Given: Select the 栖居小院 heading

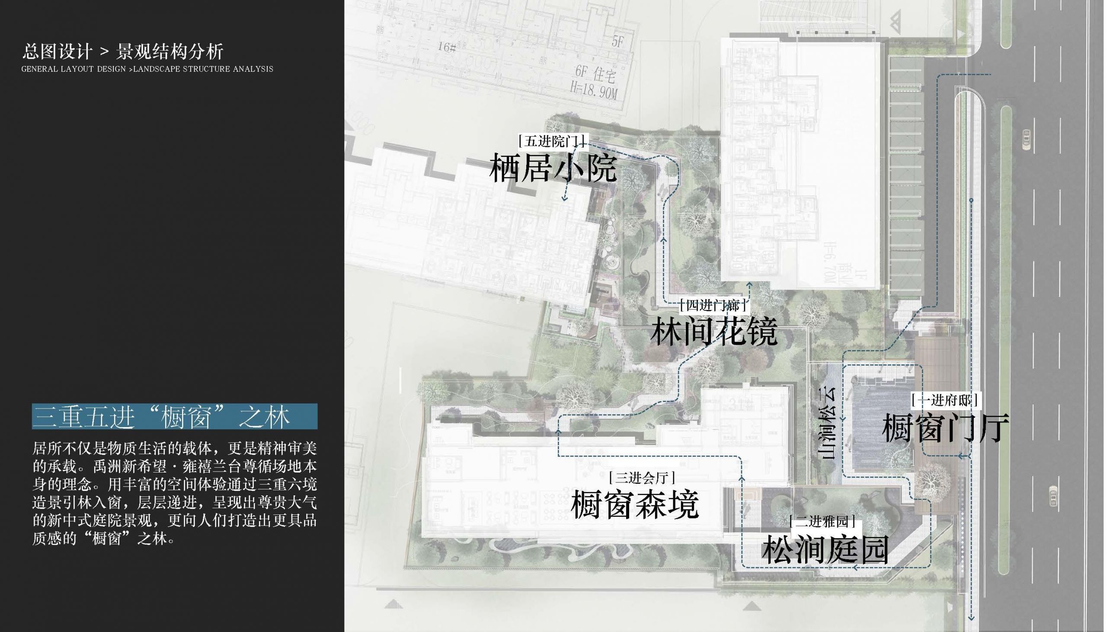Looking at the screenshot, I should click(x=553, y=168).
